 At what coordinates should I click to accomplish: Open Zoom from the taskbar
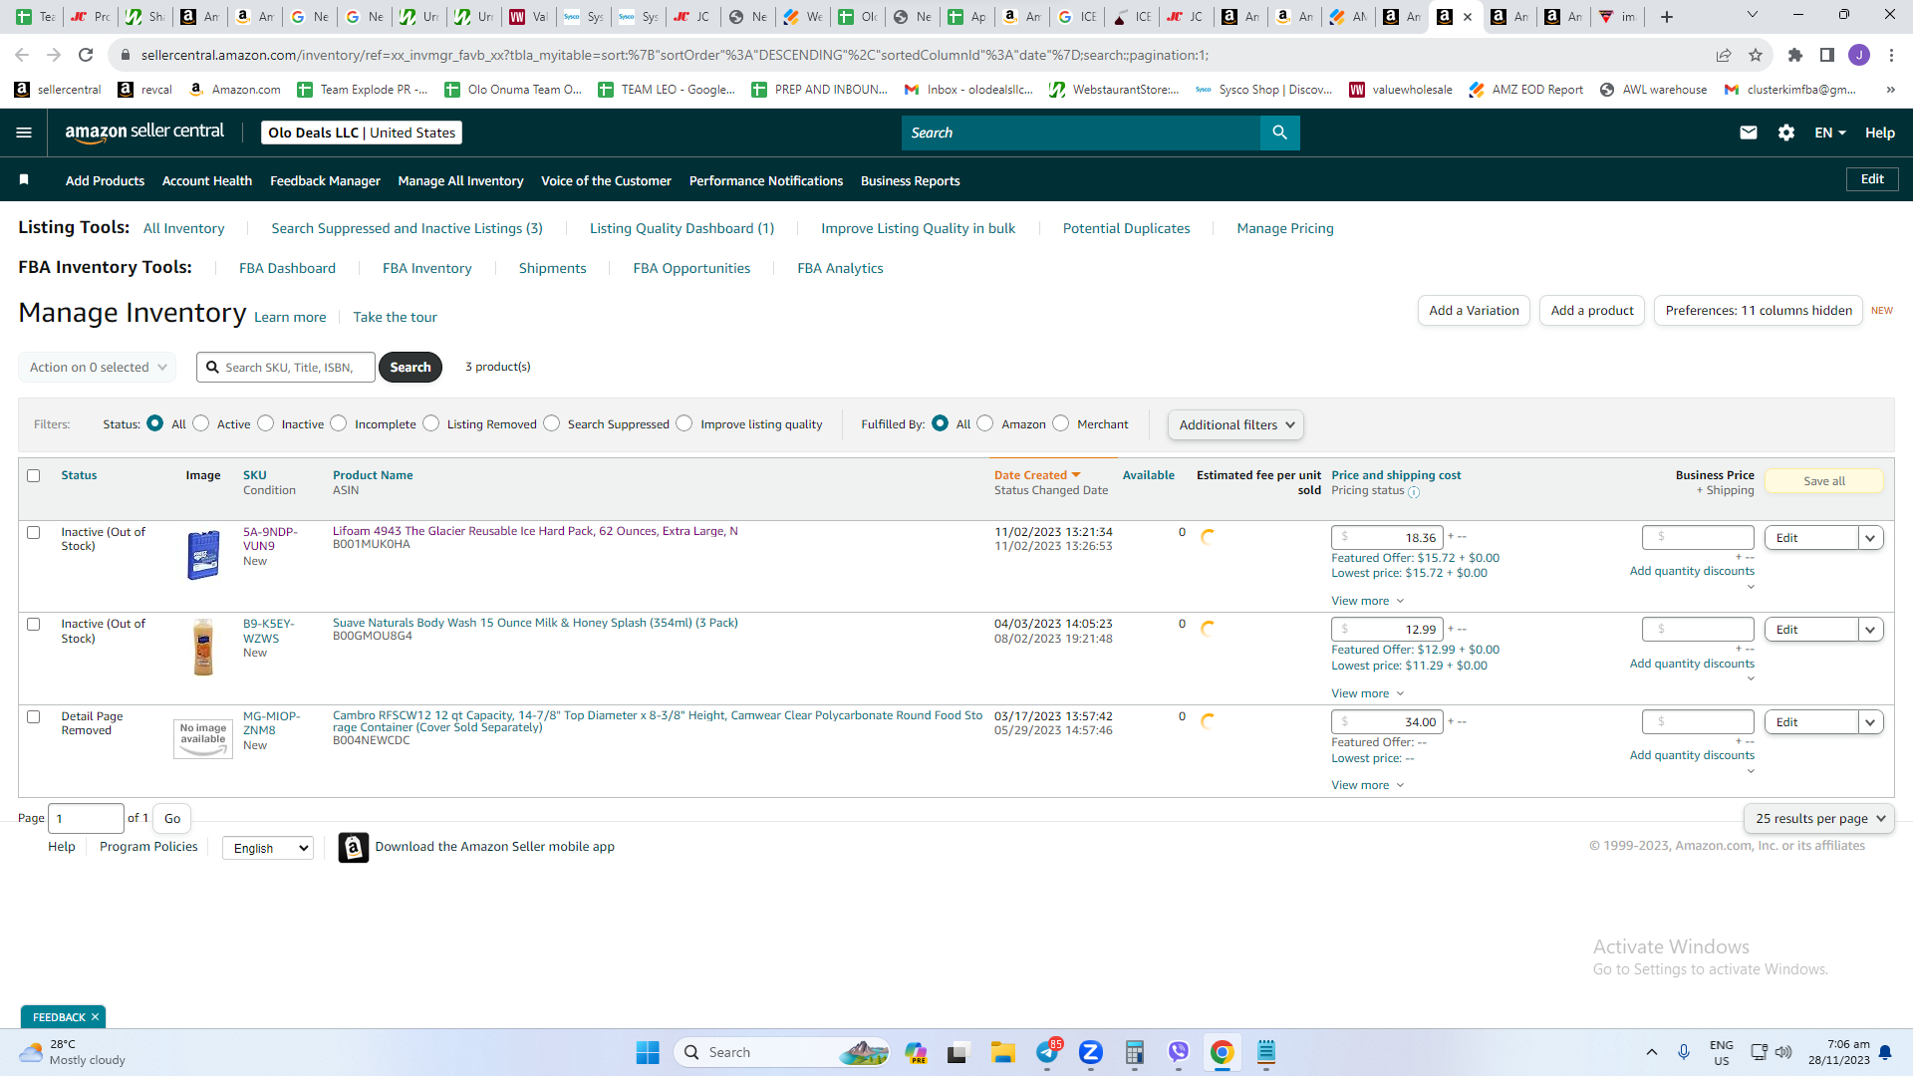1091,1052
